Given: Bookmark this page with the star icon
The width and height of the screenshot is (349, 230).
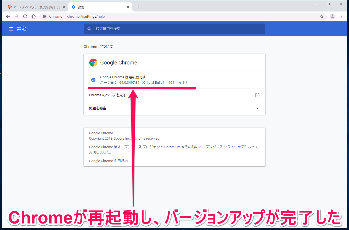Looking at the screenshot, I should coord(322,16).
